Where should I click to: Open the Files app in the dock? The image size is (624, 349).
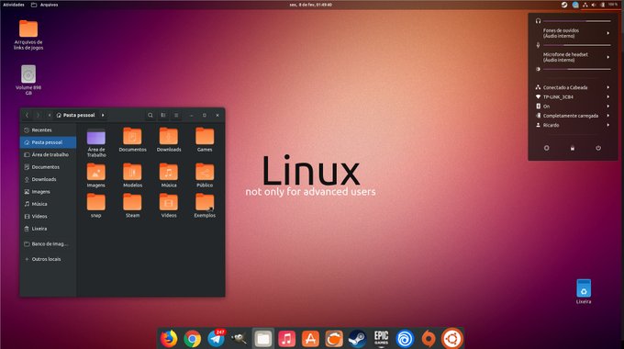click(x=262, y=339)
